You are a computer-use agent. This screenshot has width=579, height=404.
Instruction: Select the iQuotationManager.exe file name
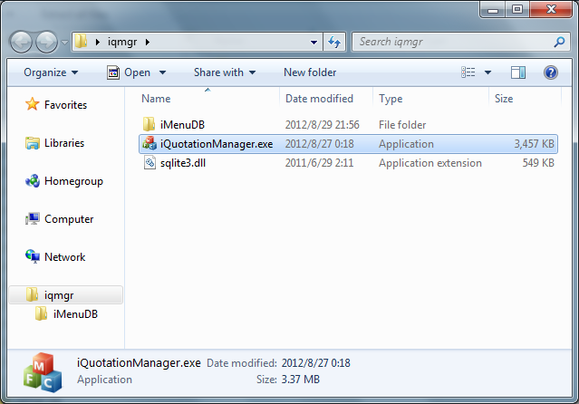tap(217, 144)
